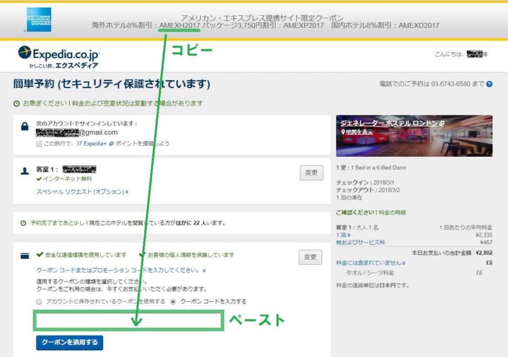Viewport: 508px width, 357px height.
Task: Click the clock icon beside お急ぎください notice
Action: [16, 104]
